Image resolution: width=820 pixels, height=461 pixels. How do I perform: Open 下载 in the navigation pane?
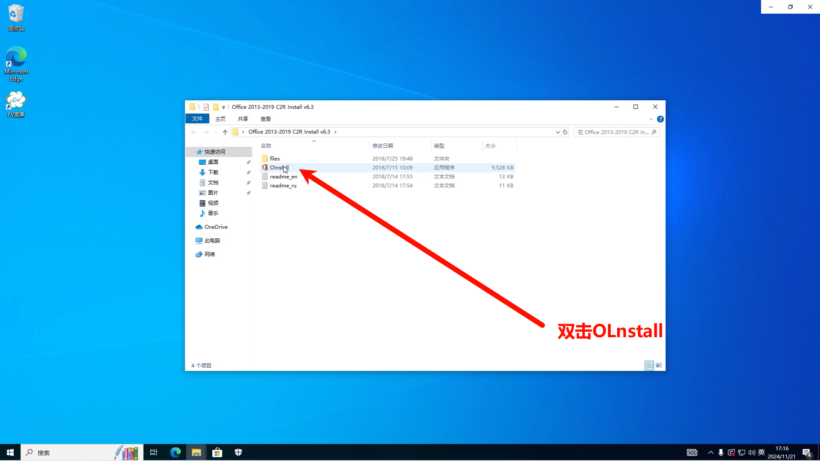pyautogui.click(x=213, y=172)
